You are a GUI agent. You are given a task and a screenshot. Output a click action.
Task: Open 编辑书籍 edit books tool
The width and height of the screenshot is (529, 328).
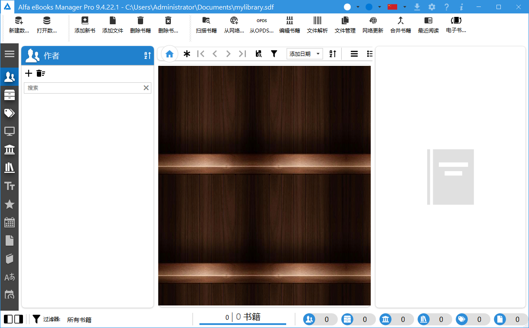click(x=290, y=25)
